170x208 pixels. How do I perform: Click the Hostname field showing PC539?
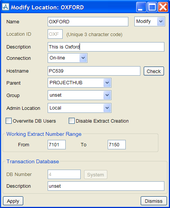[x=94, y=71]
